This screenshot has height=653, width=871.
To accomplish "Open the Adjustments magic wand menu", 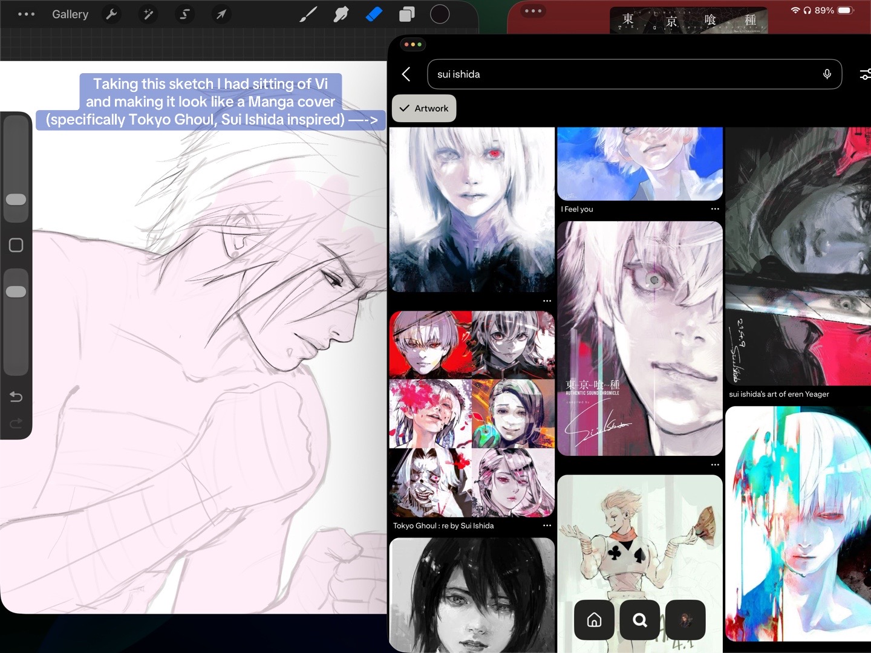I will [148, 14].
